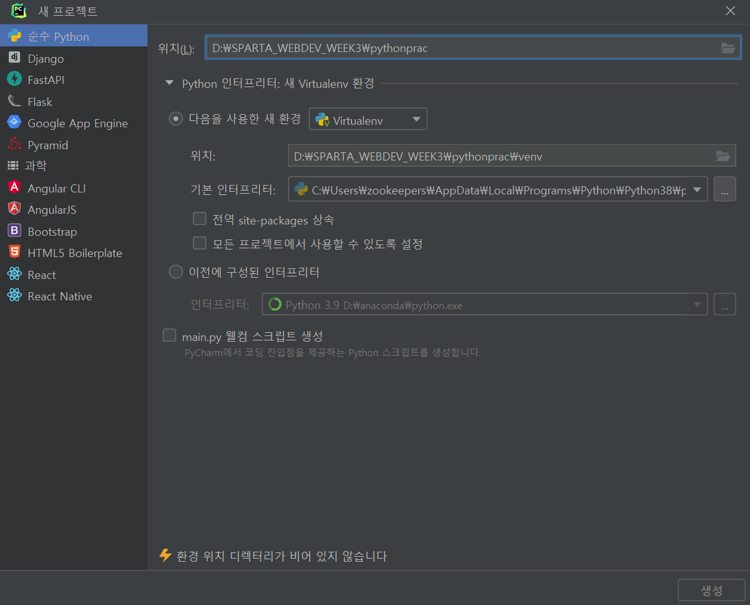Click the lightning warning icon
Viewport: 750px width, 605px height.
click(166, 555)
